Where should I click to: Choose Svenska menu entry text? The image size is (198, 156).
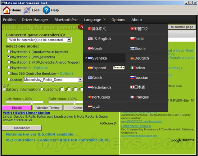click(x=99, y=58)
